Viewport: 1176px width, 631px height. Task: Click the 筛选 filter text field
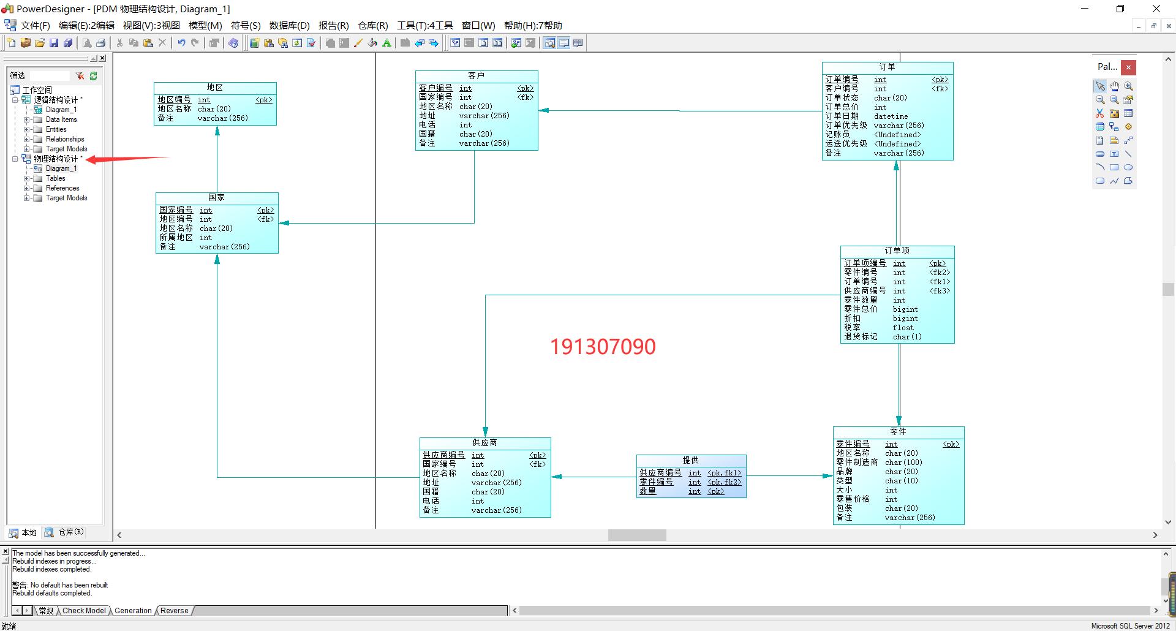[x=49, y=76]
